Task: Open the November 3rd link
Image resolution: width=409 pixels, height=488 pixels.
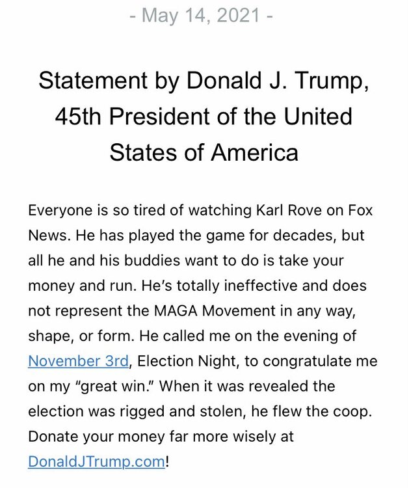Action: pyautogui.click(x=78, y=361)
